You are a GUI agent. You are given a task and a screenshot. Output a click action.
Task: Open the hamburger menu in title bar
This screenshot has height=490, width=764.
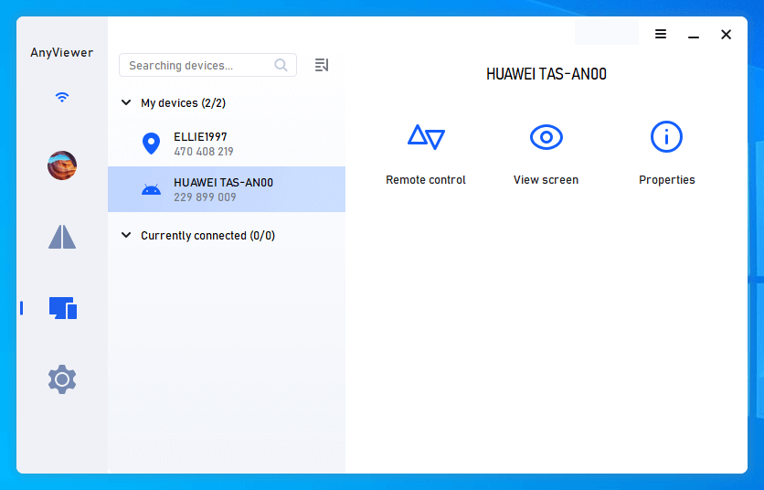tap(661, 34)
